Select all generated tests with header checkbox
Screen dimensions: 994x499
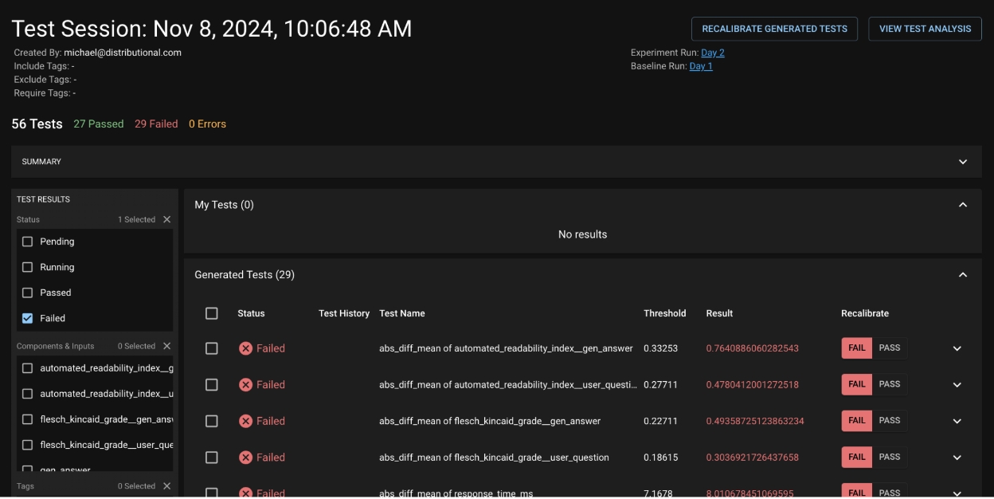(211, 313)
